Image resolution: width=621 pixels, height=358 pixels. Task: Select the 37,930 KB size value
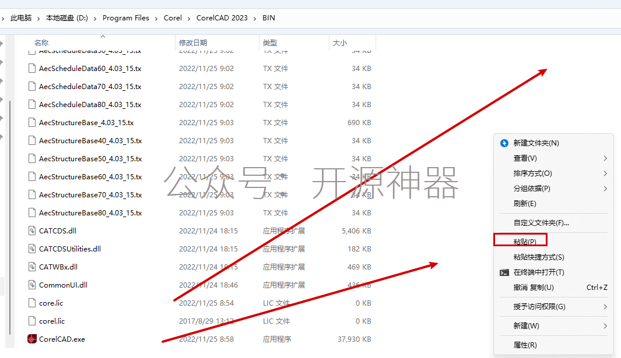(x=355, y=339)
